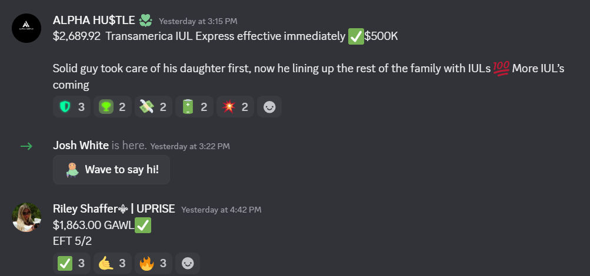Screen dimensions: 590x276
Task: Click the Yesterday at 3:15 PM timestamp
Action: tap(198, 21)
